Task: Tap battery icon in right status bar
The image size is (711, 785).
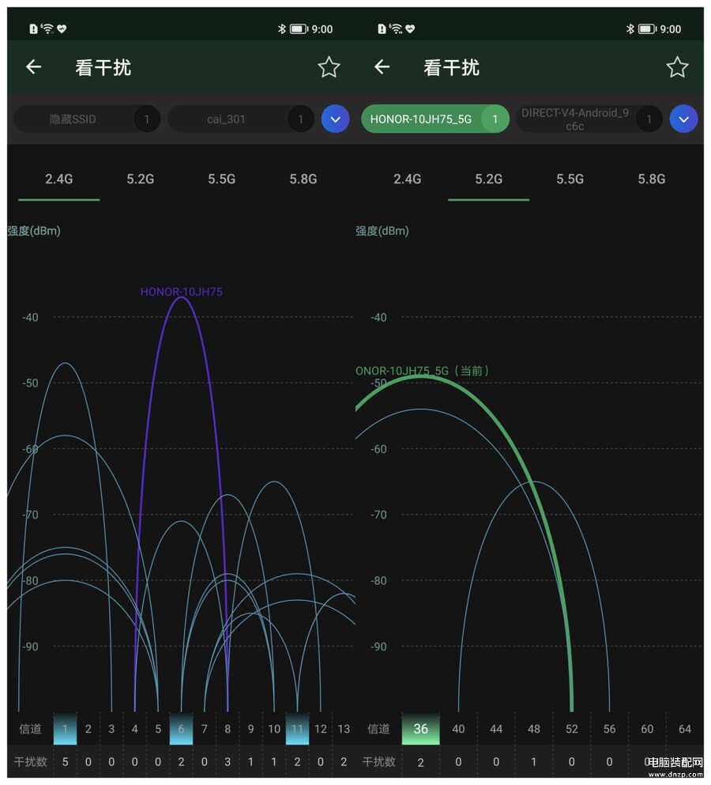Action: (647, 29)
